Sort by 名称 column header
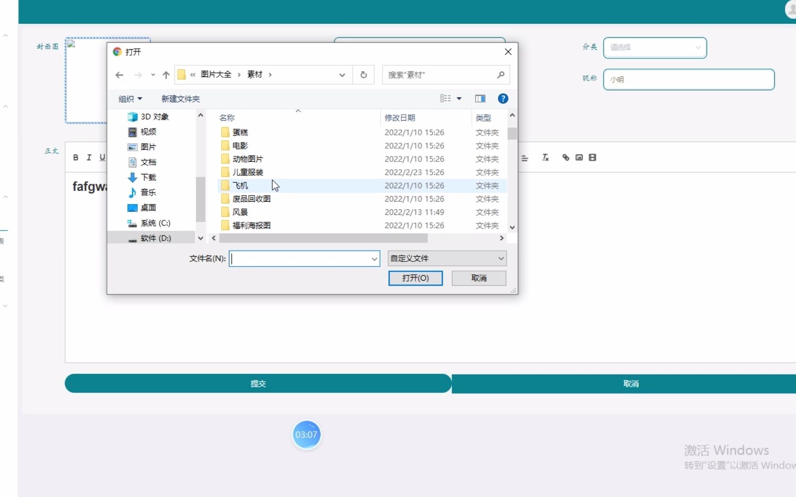Image resolution: width=796 pixels, height=497 pixels. pyautogui.click(x=227, y=118)
